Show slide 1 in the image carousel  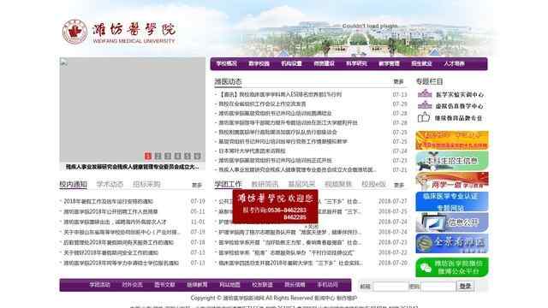pos(148,156)
